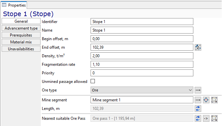Select the General section
Viewport: 222px width, 126px height.
[x=21, y=21]
